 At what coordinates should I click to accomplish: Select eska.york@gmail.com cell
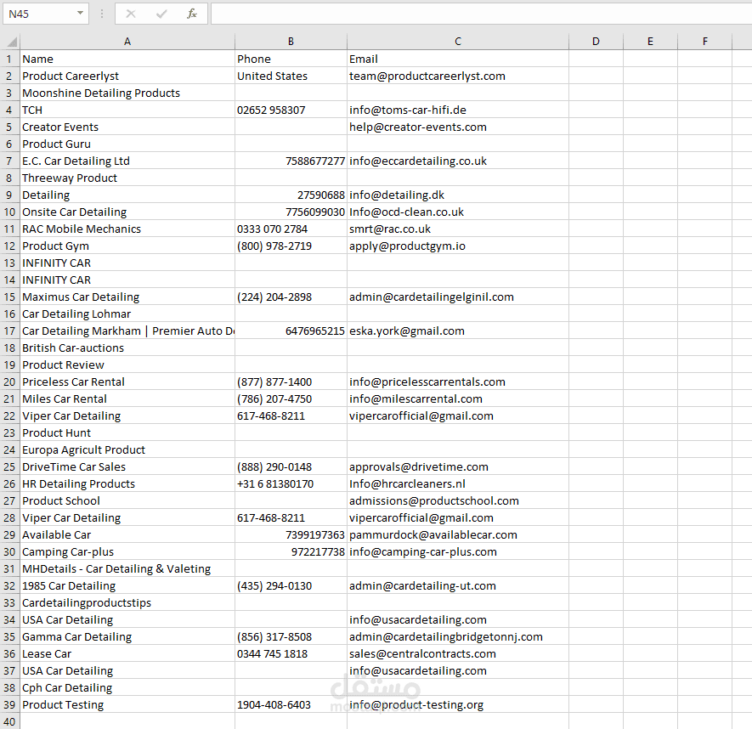coord(457,331)
